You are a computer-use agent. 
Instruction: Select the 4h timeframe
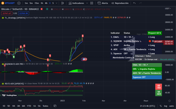46,3
